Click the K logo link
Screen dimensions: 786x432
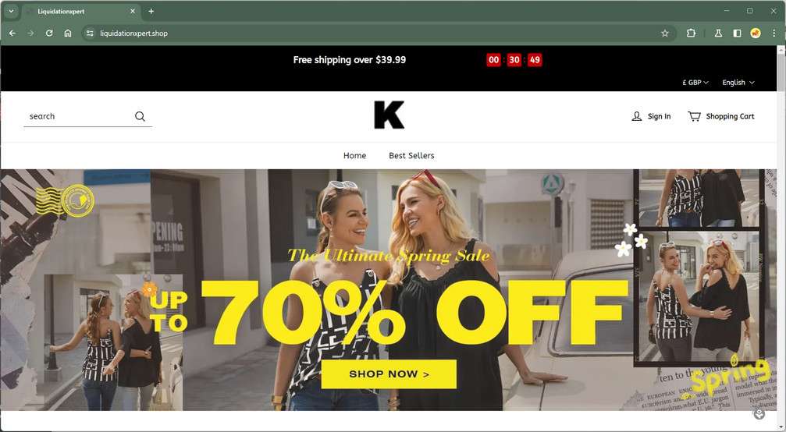point(389,115)
